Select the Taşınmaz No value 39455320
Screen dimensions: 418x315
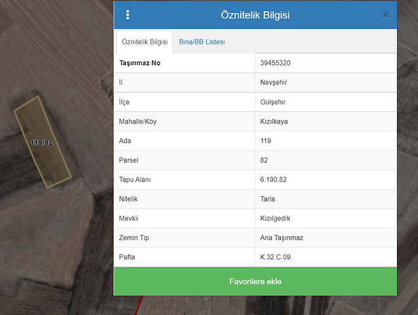coord(276,64)
